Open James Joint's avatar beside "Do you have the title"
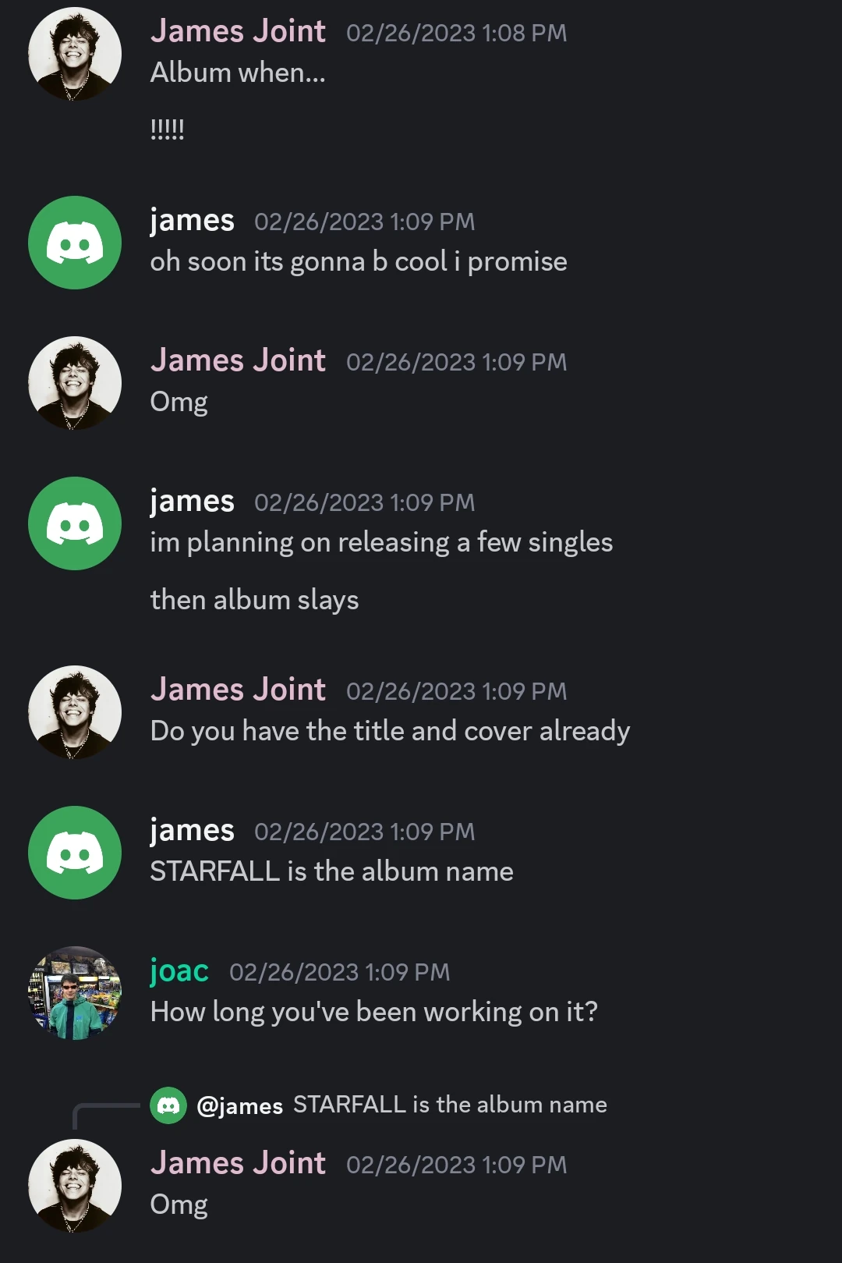 click(x=75, y=712)
